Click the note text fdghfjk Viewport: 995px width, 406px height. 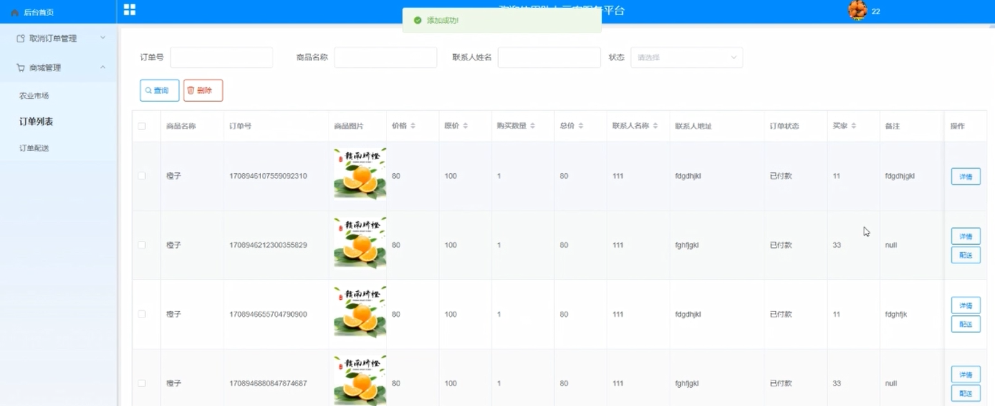coord(896,314)
